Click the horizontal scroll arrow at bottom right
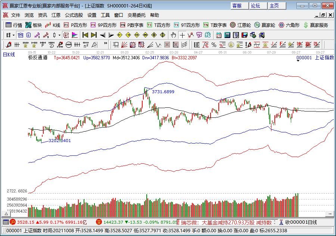336x236 pixels. 330,214
